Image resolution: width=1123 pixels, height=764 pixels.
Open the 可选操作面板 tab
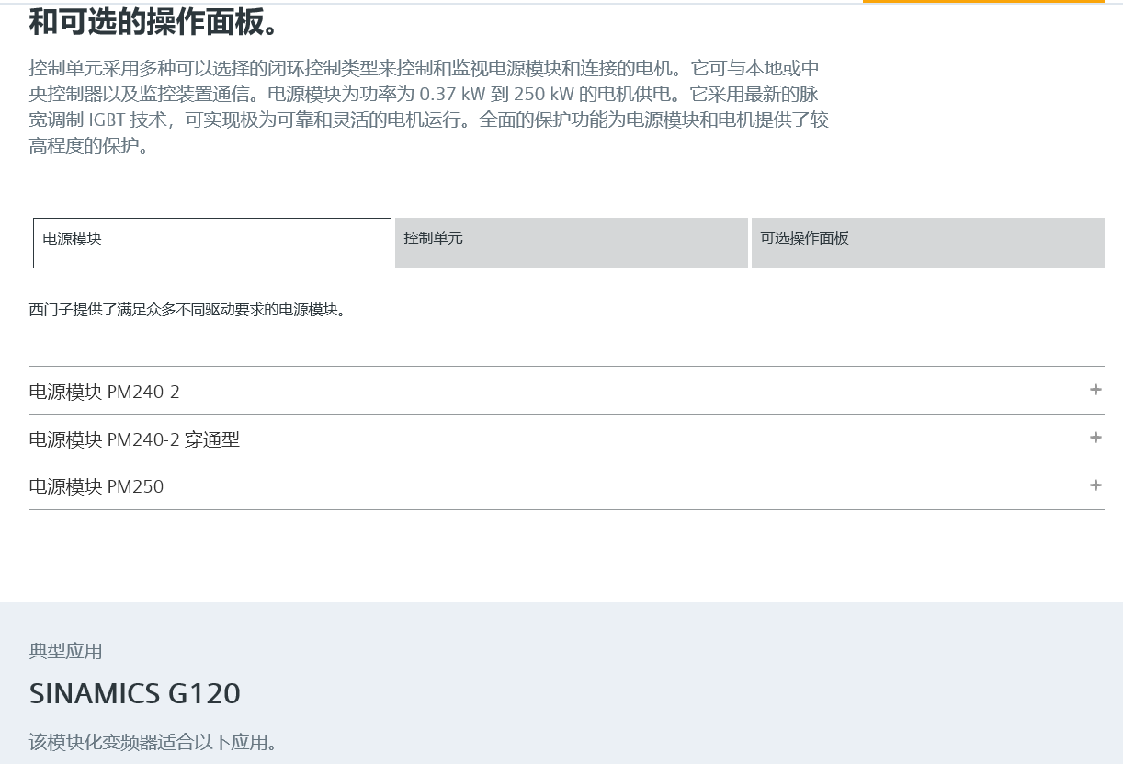click(928, 243)
